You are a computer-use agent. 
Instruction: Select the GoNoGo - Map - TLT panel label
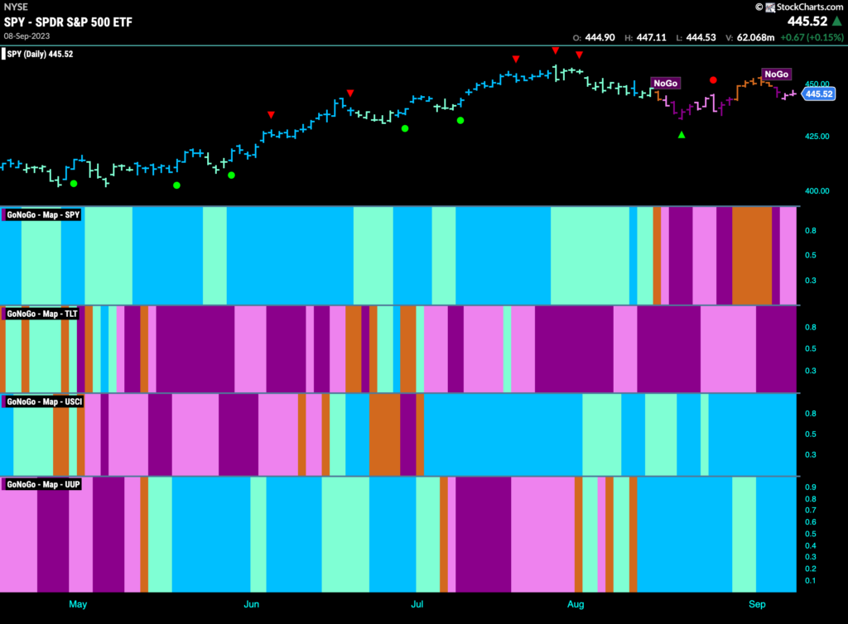pos(41,314)
